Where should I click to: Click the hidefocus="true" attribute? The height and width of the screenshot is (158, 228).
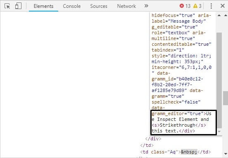(173, 15)
